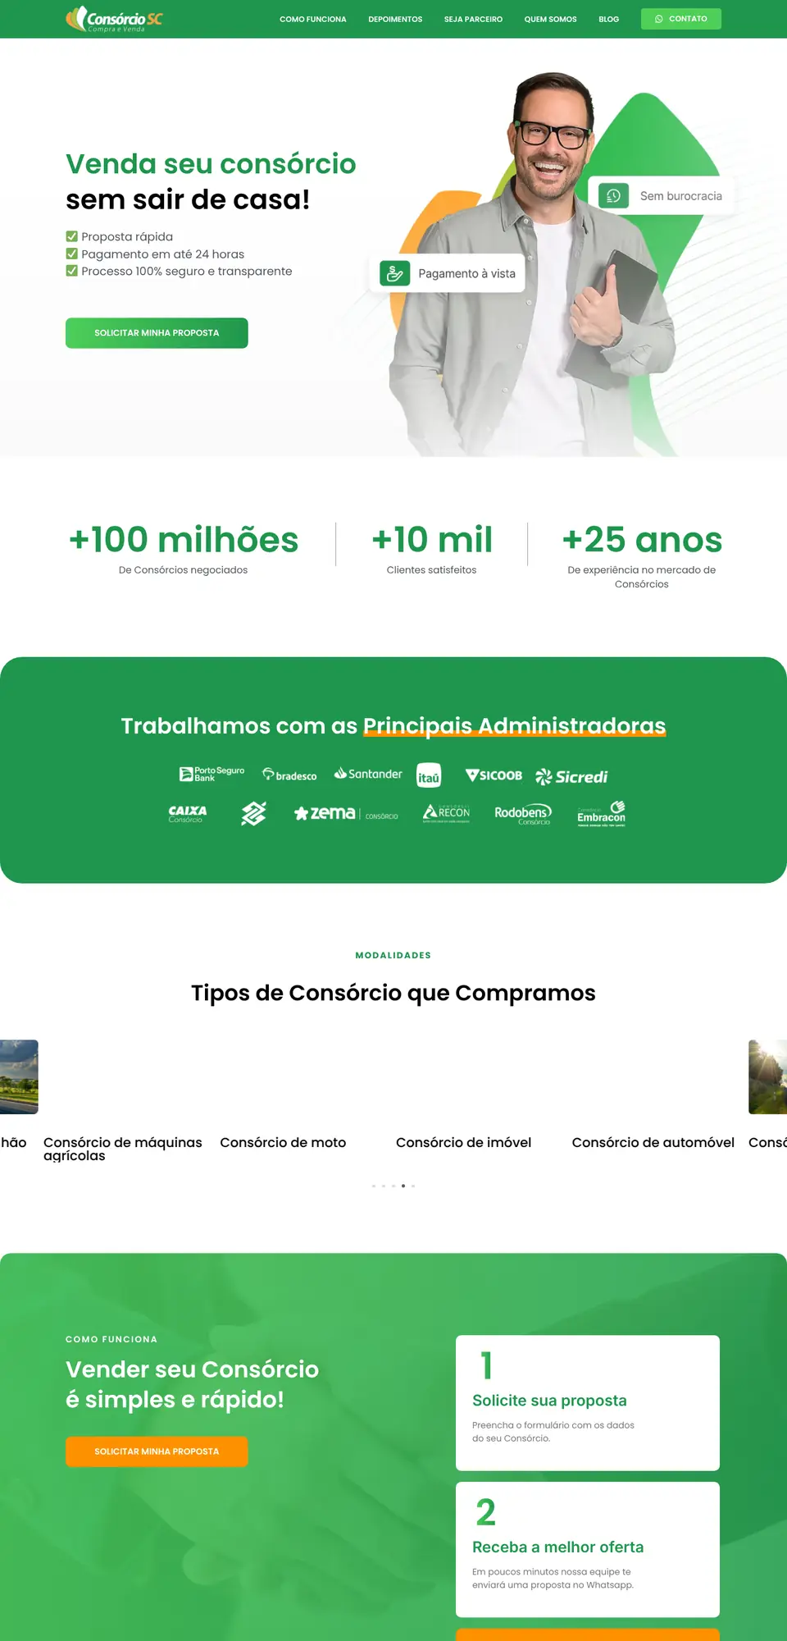Click the Pagamento à vista badge
787x1641 pixels.
pos(448,273)
